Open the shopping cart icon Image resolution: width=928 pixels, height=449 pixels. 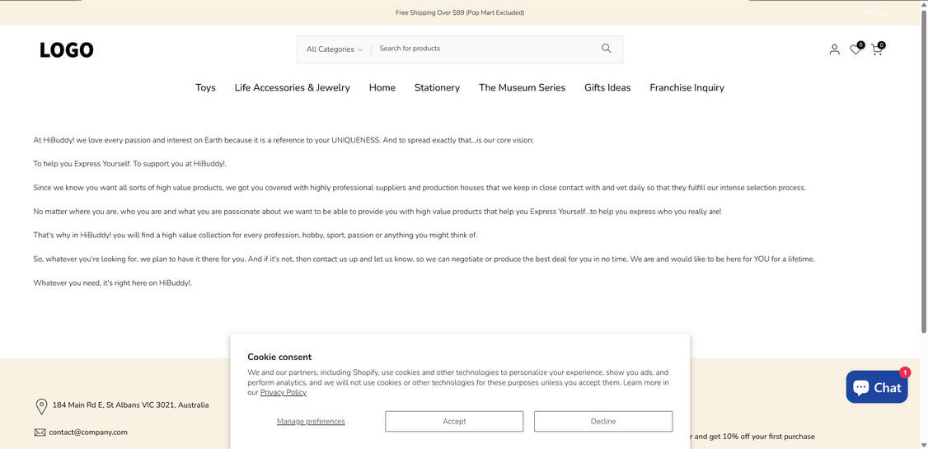(877, 49)
